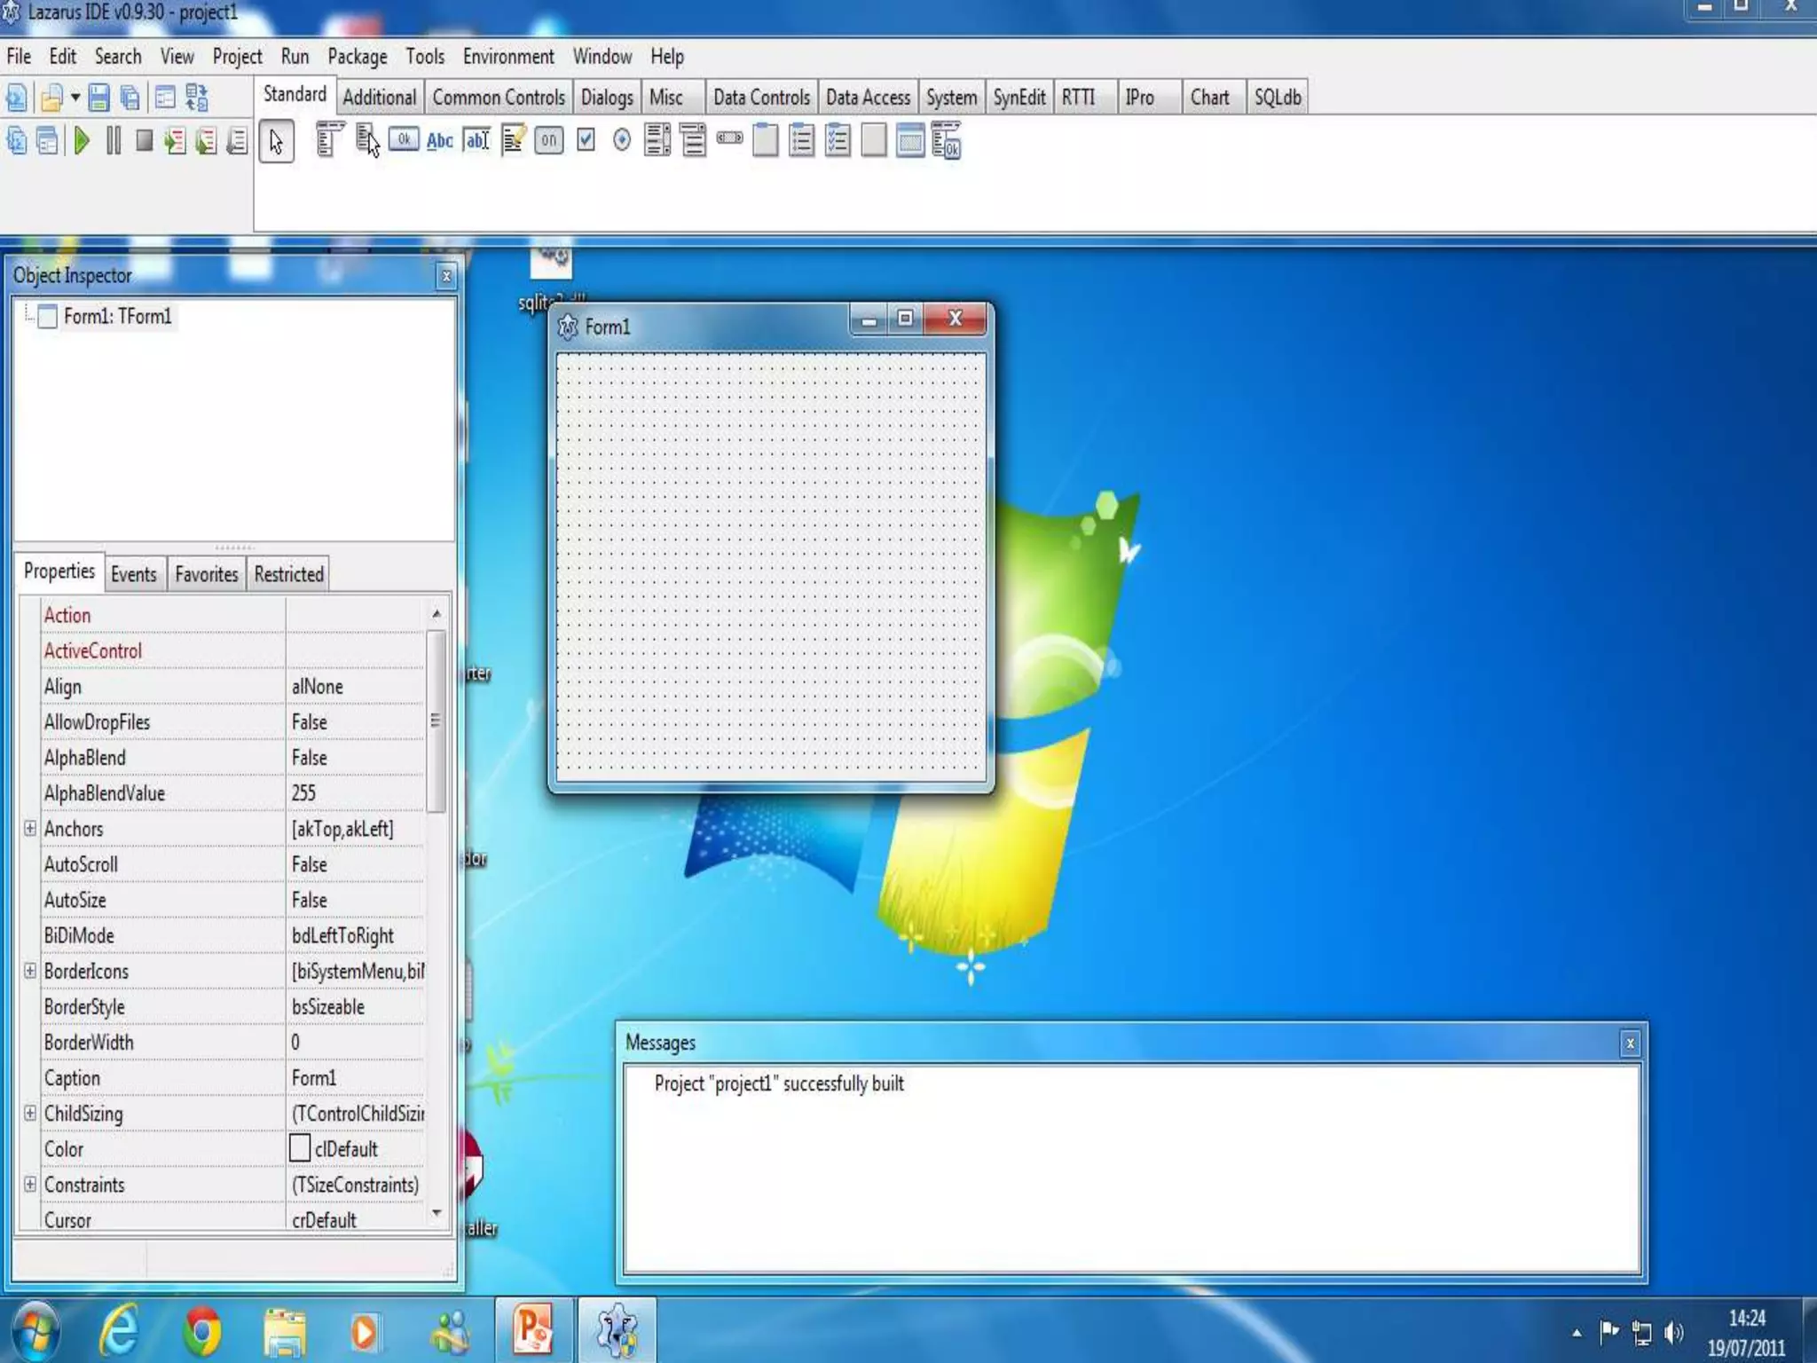Image resolution: width=1817 pixels, height=1363 pixels.
Task: Select the TRadioButton palette component
Action: coord(622,140)
